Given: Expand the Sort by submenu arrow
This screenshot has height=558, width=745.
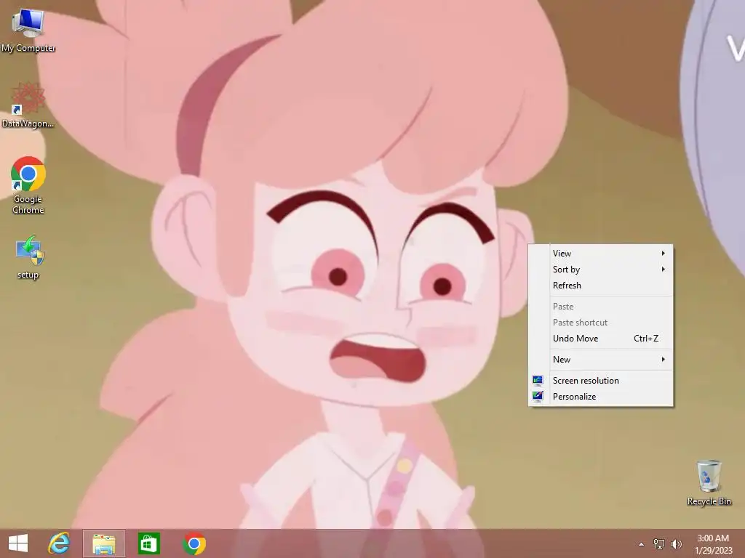Looking at the screenshot, I should tap(664, 270).
